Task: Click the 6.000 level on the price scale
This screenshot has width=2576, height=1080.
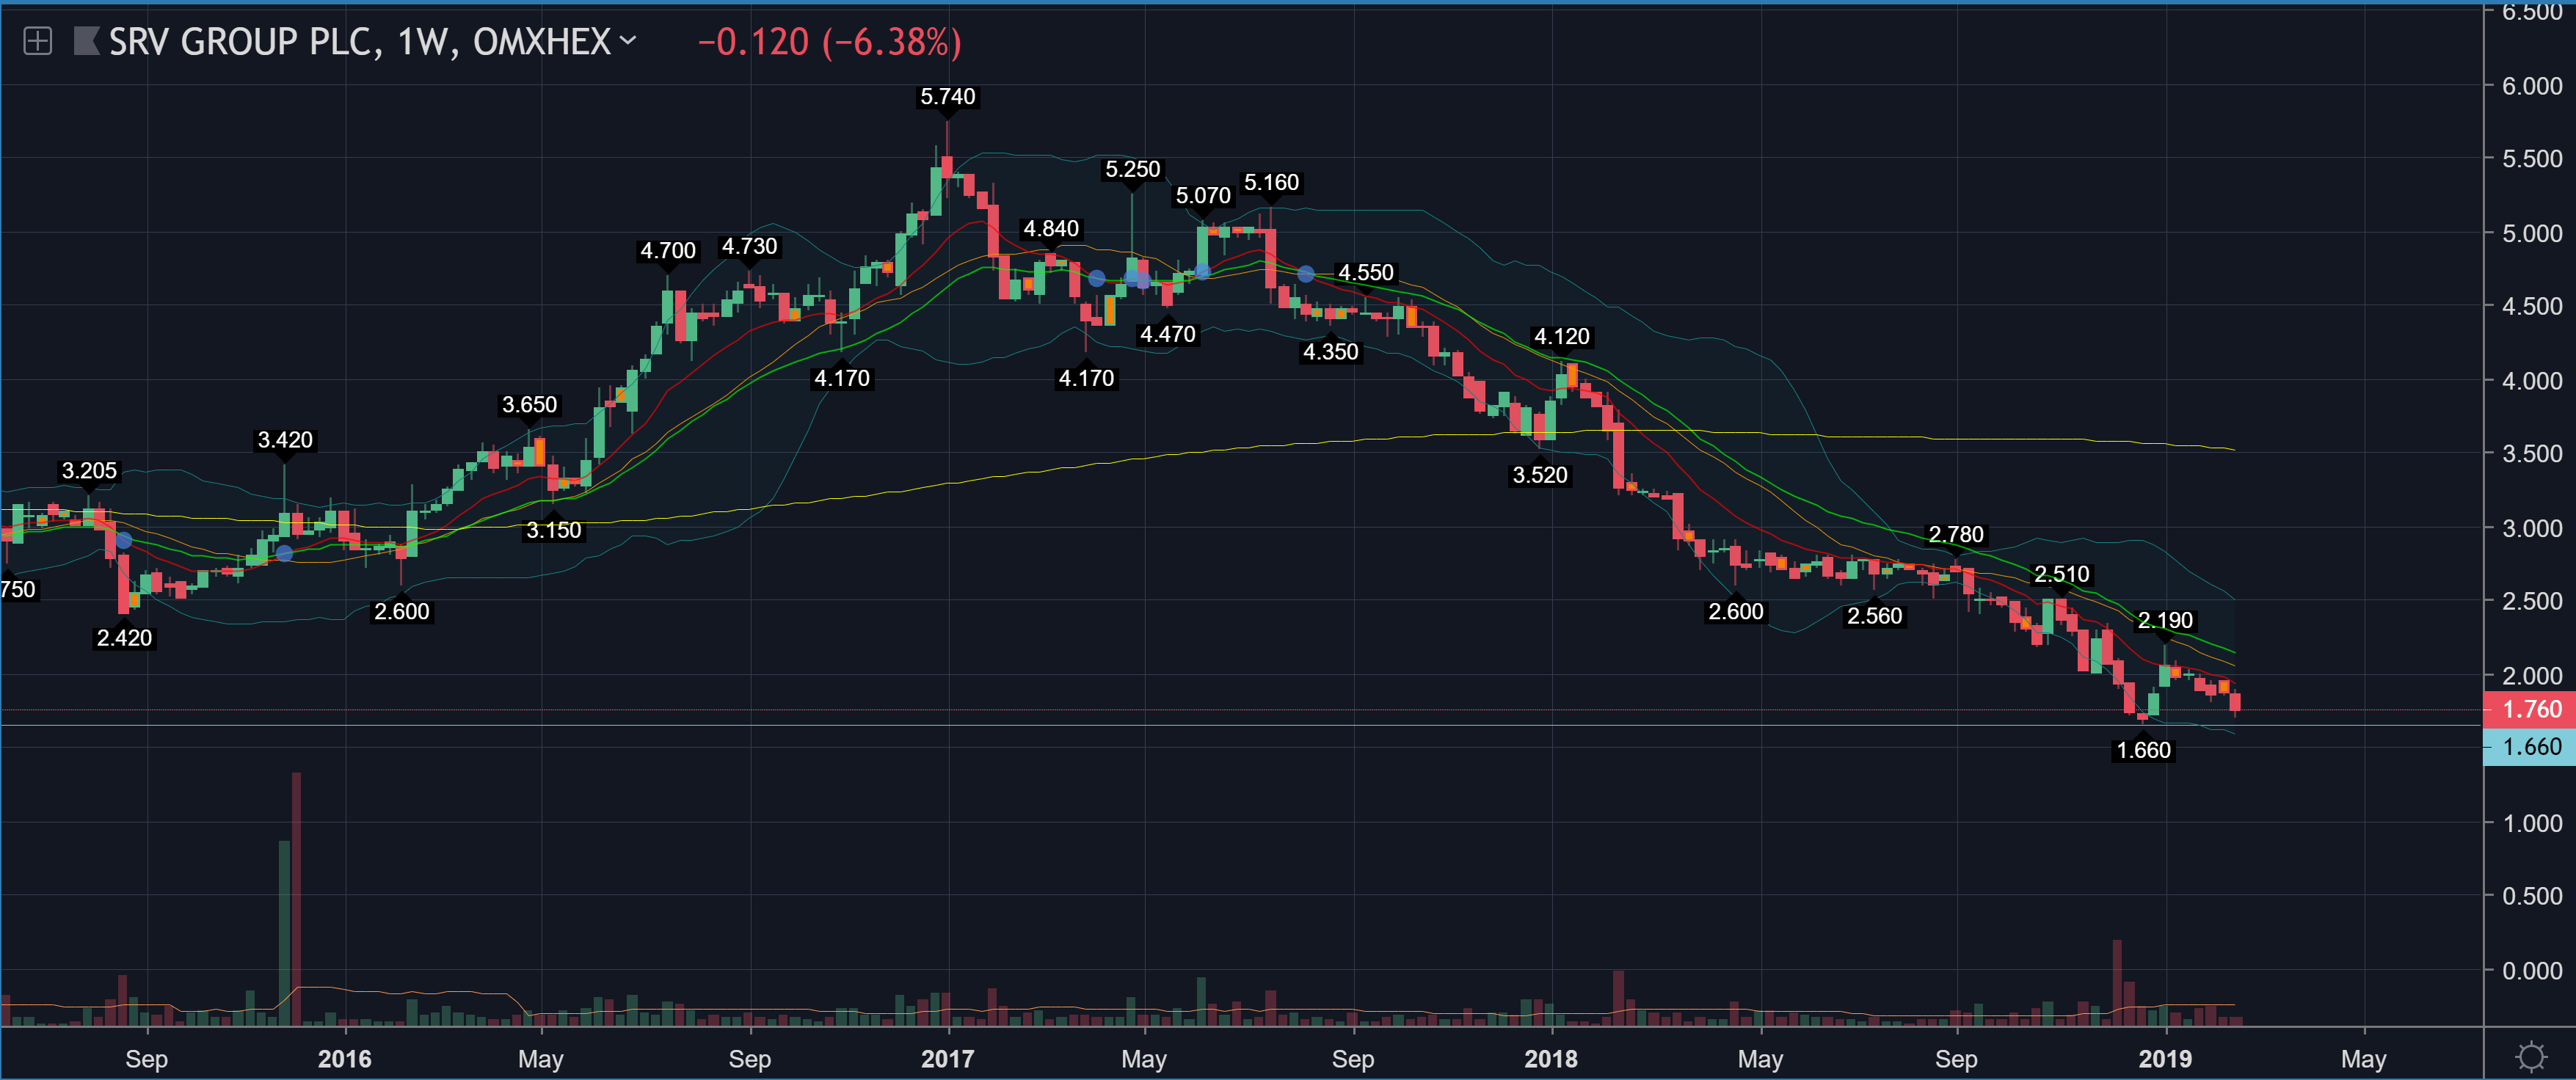Action: click(x=2531, y=86)
